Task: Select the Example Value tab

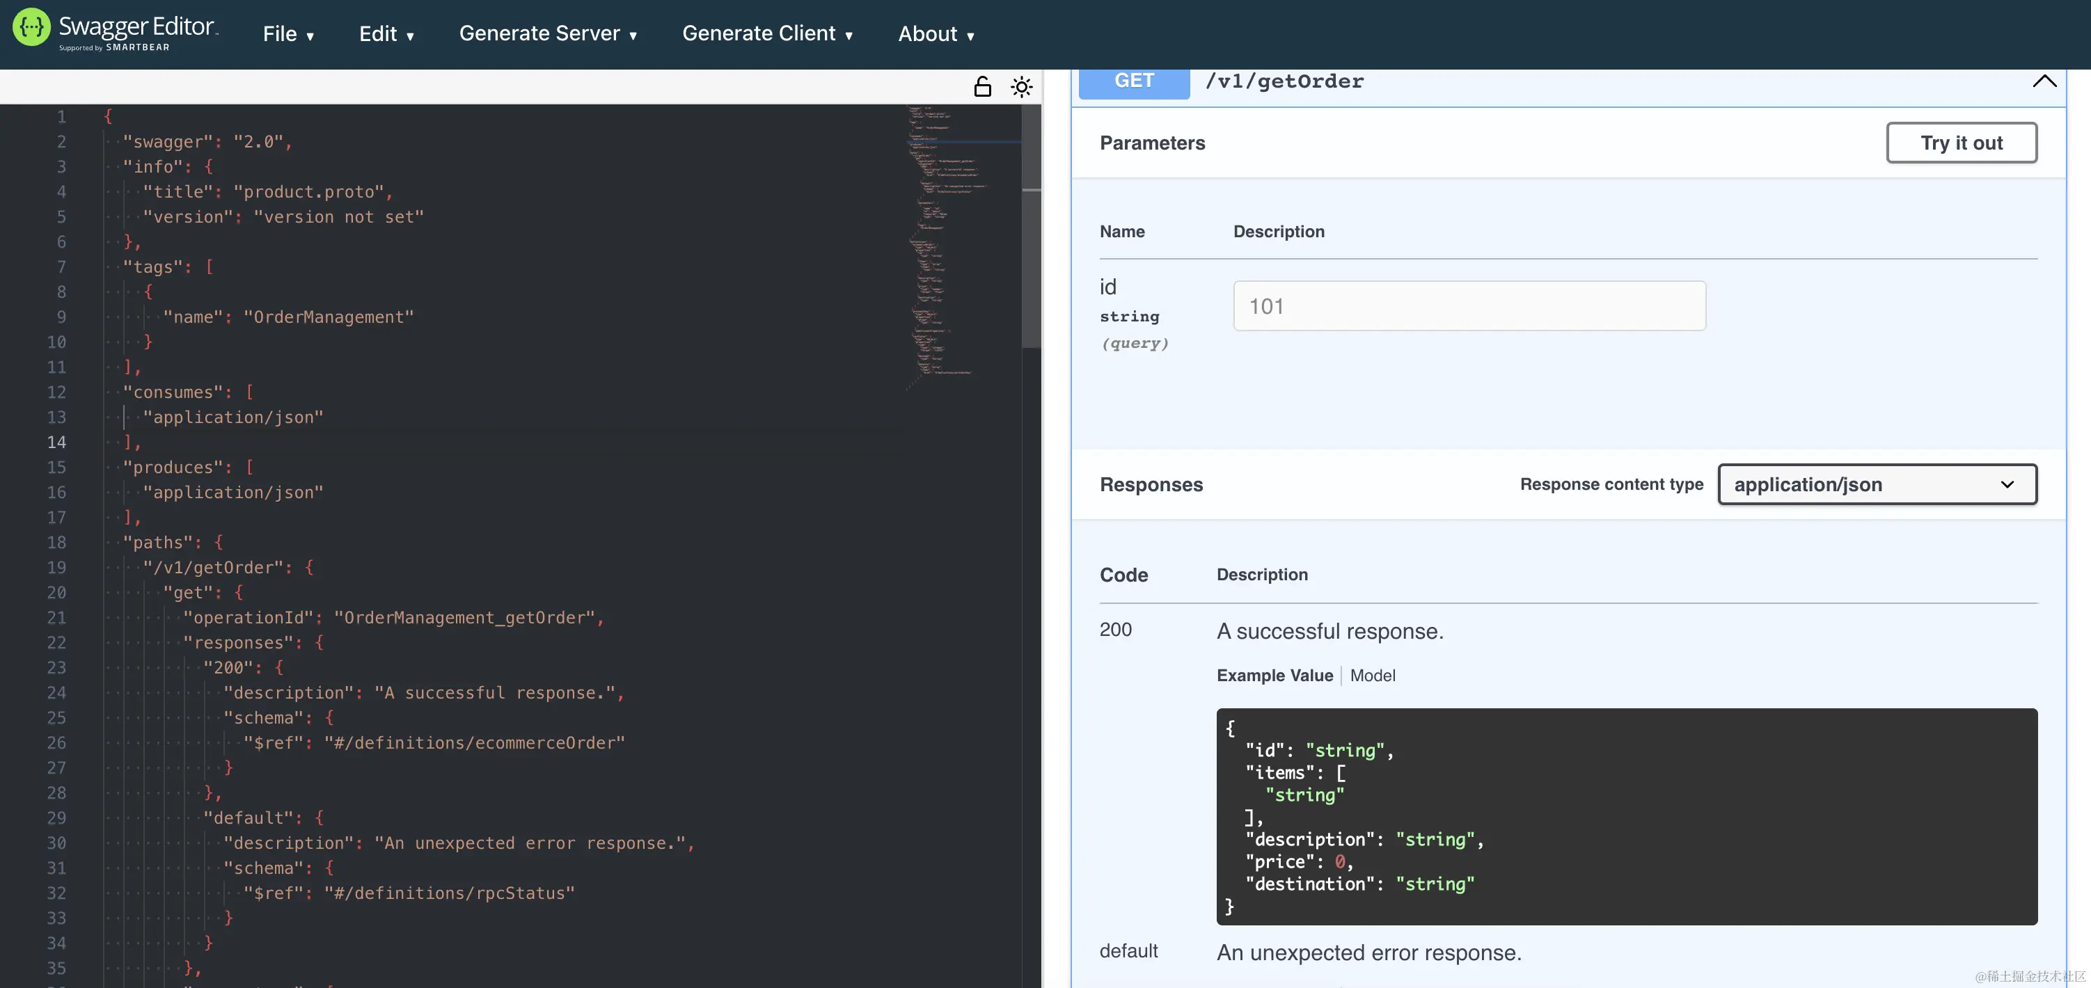Action: tap(1275, 676)
